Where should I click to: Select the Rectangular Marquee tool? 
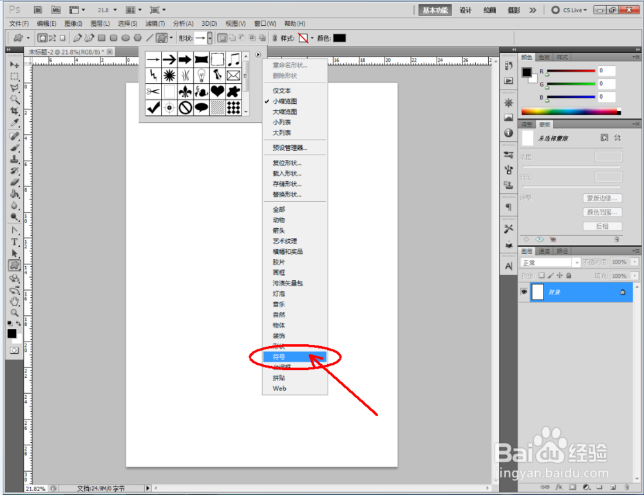click(x=14, y=76)
